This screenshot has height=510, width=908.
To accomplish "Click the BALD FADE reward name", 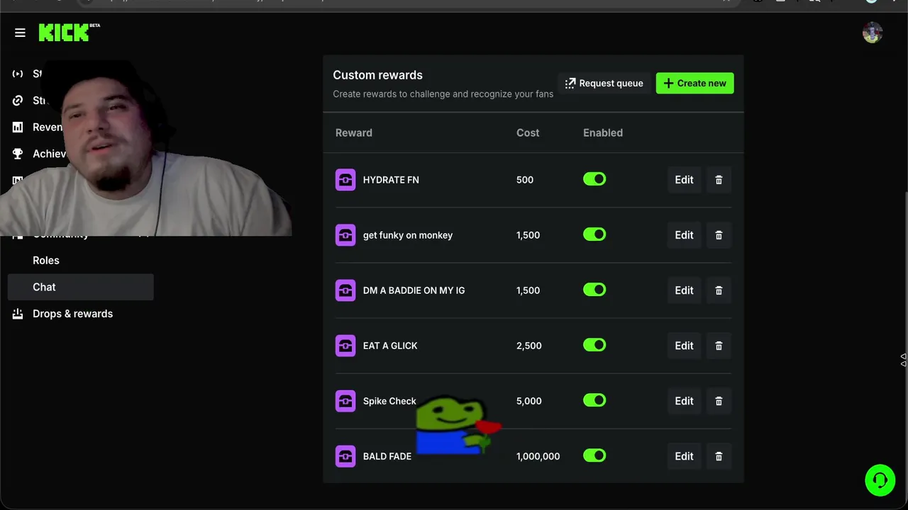I will click(387, 456).
